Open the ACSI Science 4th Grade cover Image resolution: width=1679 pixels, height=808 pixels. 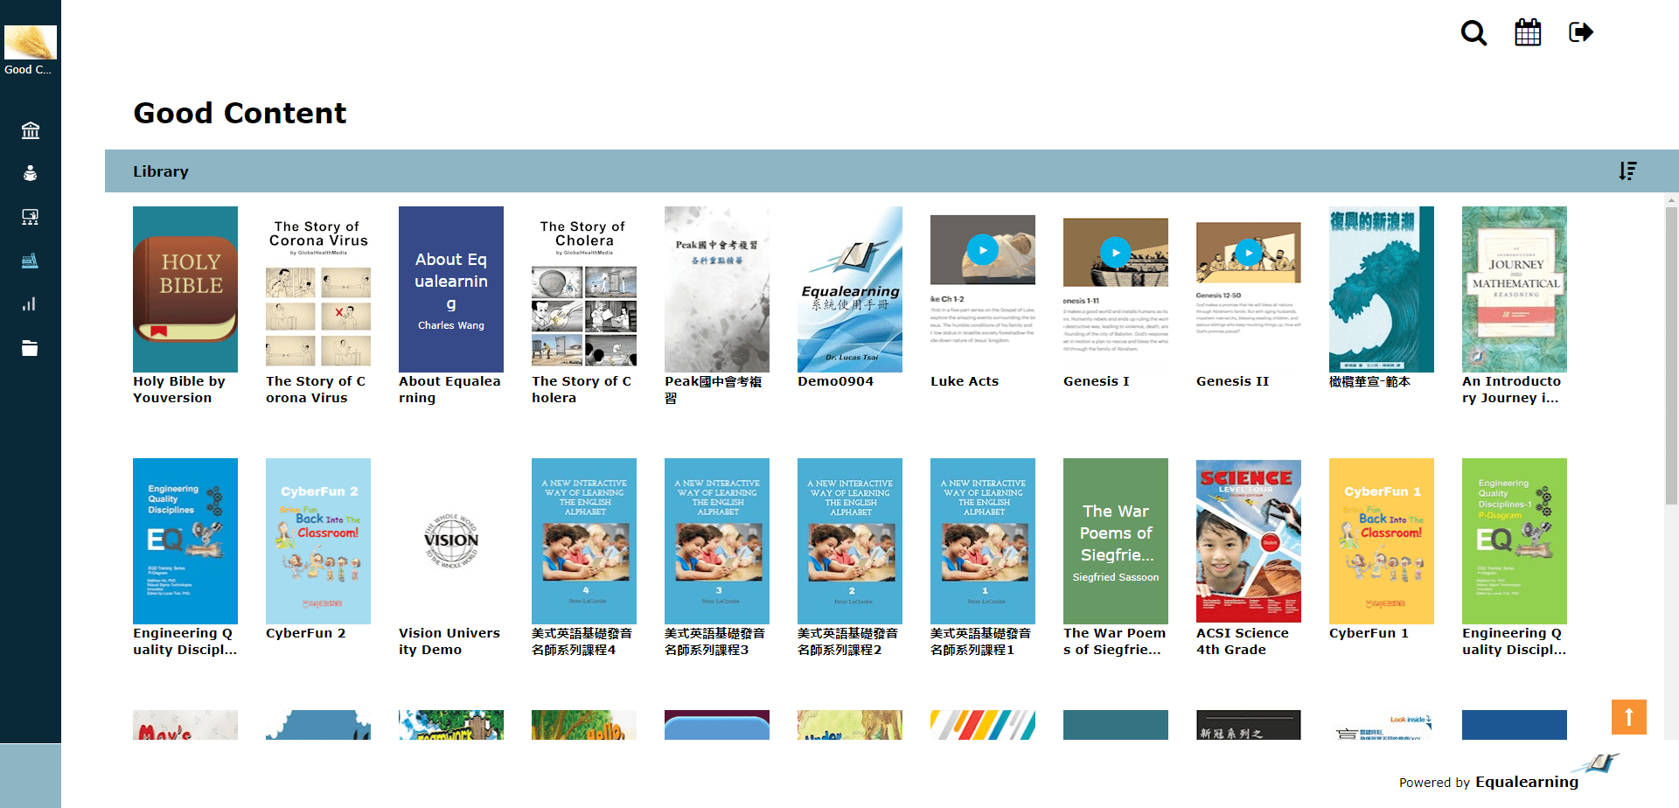click(x=1249, y=541)
